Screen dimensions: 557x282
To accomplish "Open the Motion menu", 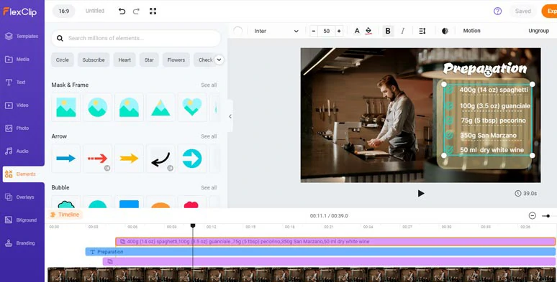I will point(472,31).
